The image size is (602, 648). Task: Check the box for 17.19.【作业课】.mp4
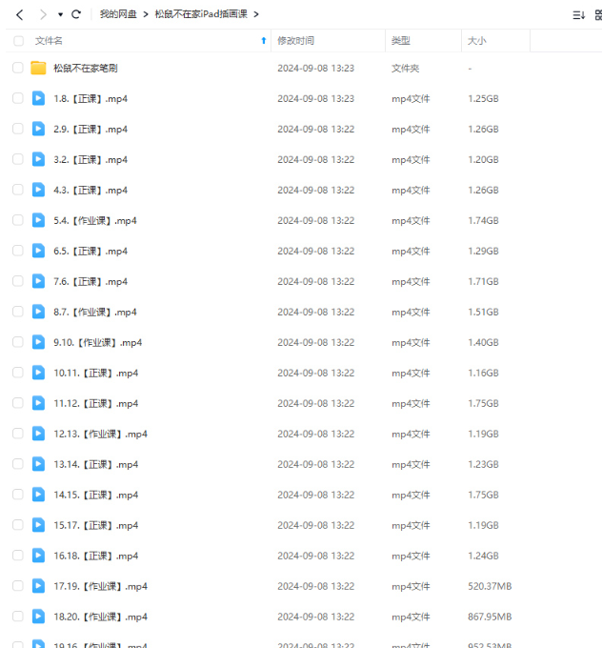(x=18, y=586)
